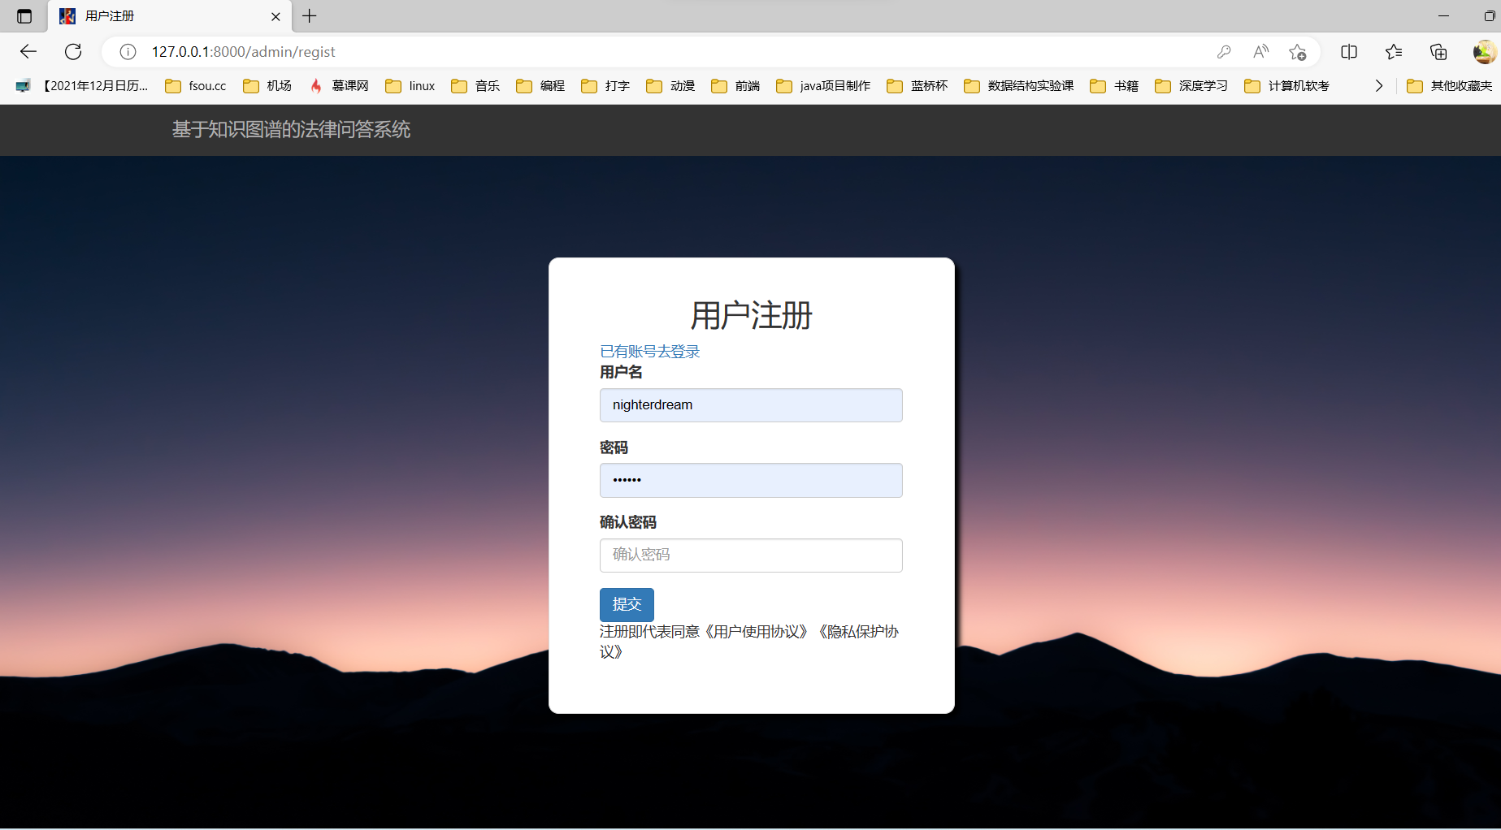Open saved passwords key icon
Image resolution: width=1501 pixels, height=830 pixels.
click(x=1224, y=52)
